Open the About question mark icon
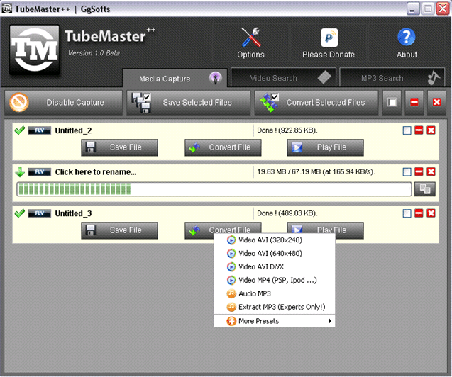The width and height of the screenshot is (452, 377). click(406, 37)
